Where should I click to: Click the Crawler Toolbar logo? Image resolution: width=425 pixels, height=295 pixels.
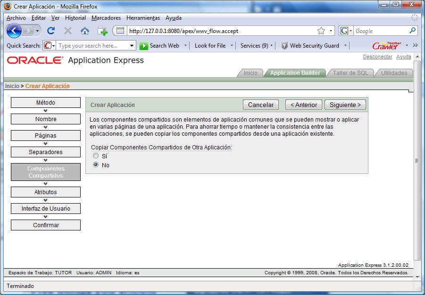[x=386, y=46]
